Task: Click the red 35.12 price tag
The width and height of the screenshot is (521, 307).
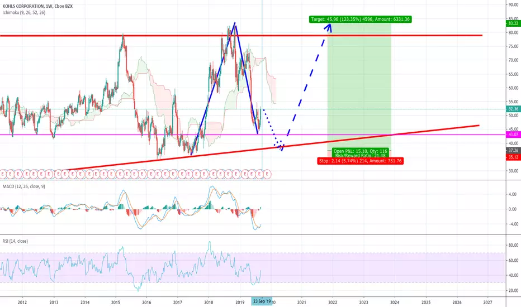Action: tap(513, 157)
